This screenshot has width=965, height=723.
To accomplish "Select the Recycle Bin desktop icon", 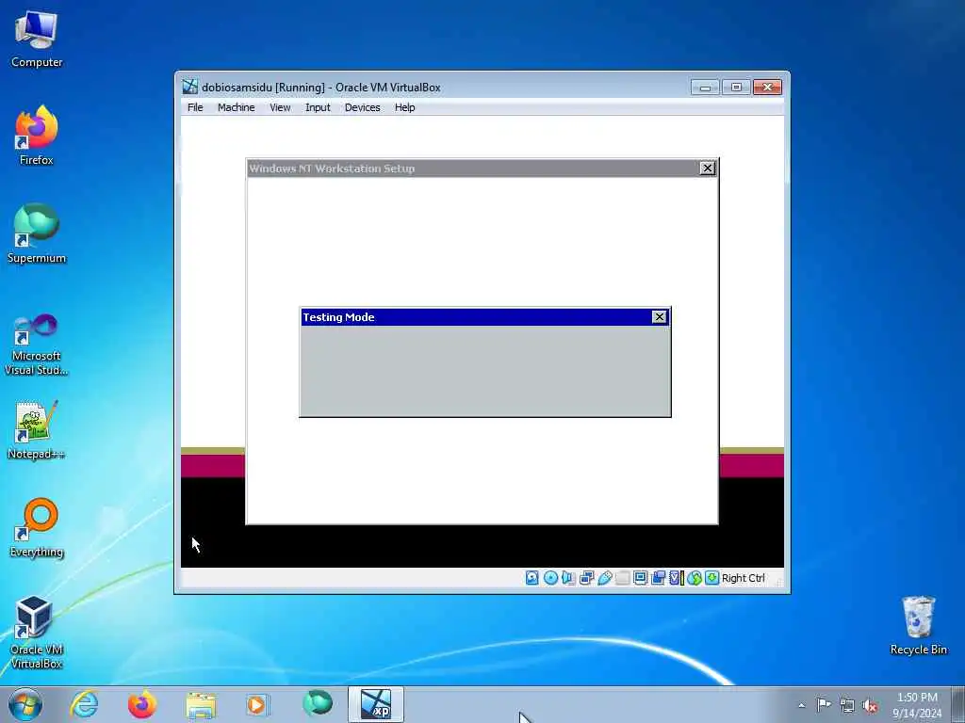I will tap(918, 626).
